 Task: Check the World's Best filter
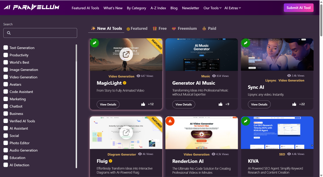tap(6, 62)
